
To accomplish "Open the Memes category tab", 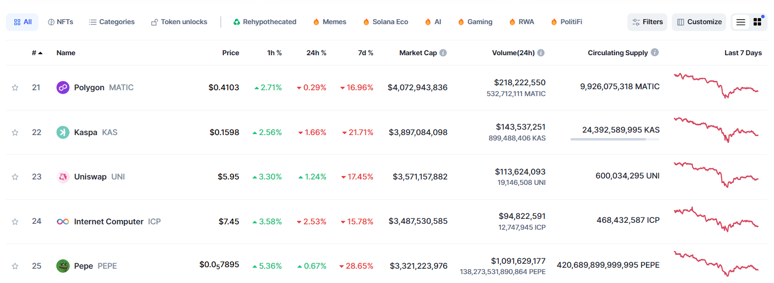I will (329, 22).
